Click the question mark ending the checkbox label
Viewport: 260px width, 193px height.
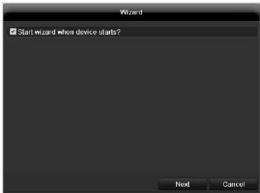(119, 32)
